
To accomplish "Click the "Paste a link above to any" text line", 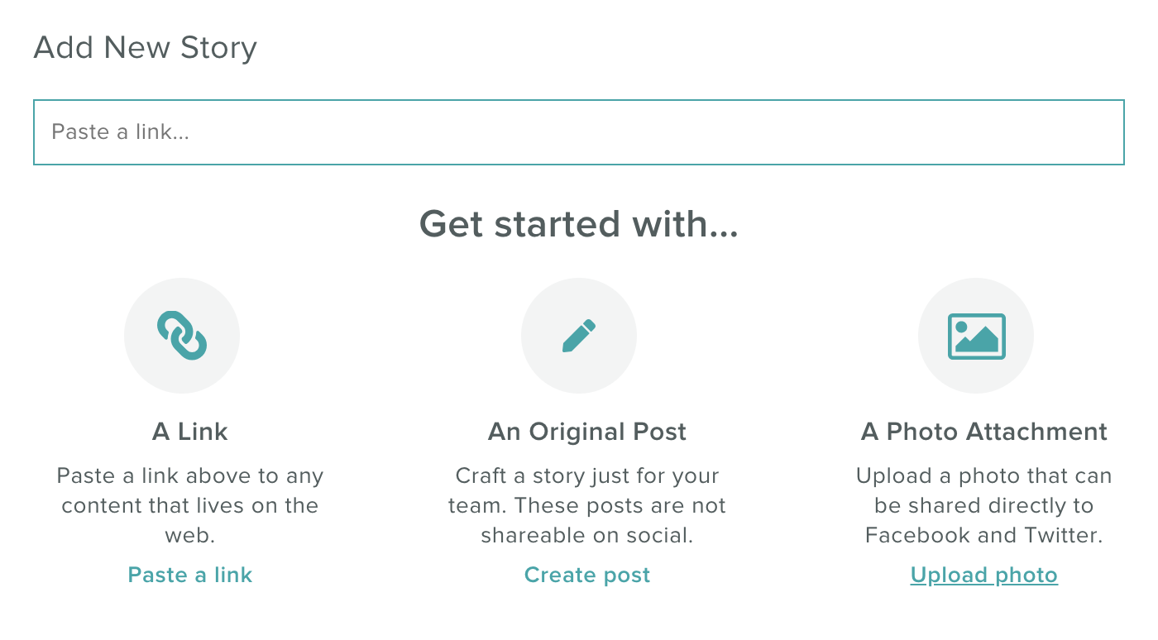I will click(x=190, y=476).
